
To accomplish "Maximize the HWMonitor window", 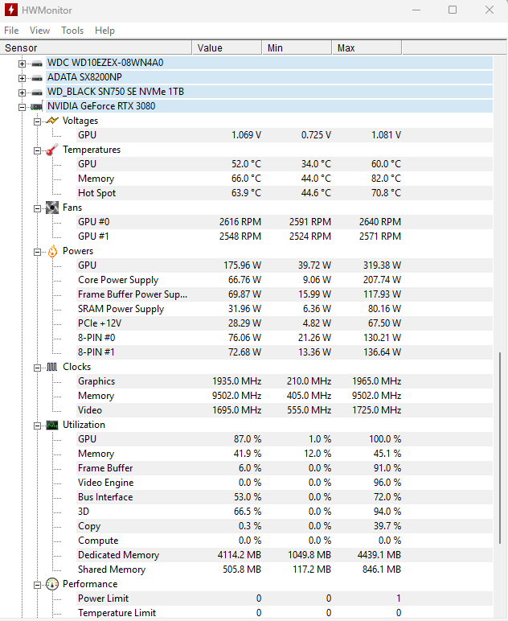I will coord(453,10).
